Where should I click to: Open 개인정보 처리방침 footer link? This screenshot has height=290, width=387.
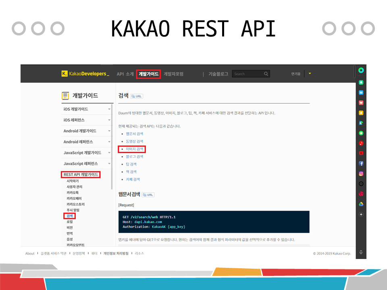point(116,253)
